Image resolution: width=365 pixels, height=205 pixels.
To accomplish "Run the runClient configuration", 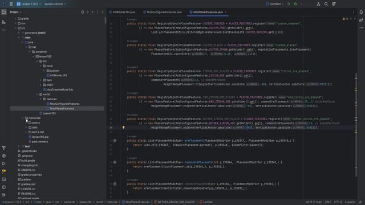I will pos(289,4).
